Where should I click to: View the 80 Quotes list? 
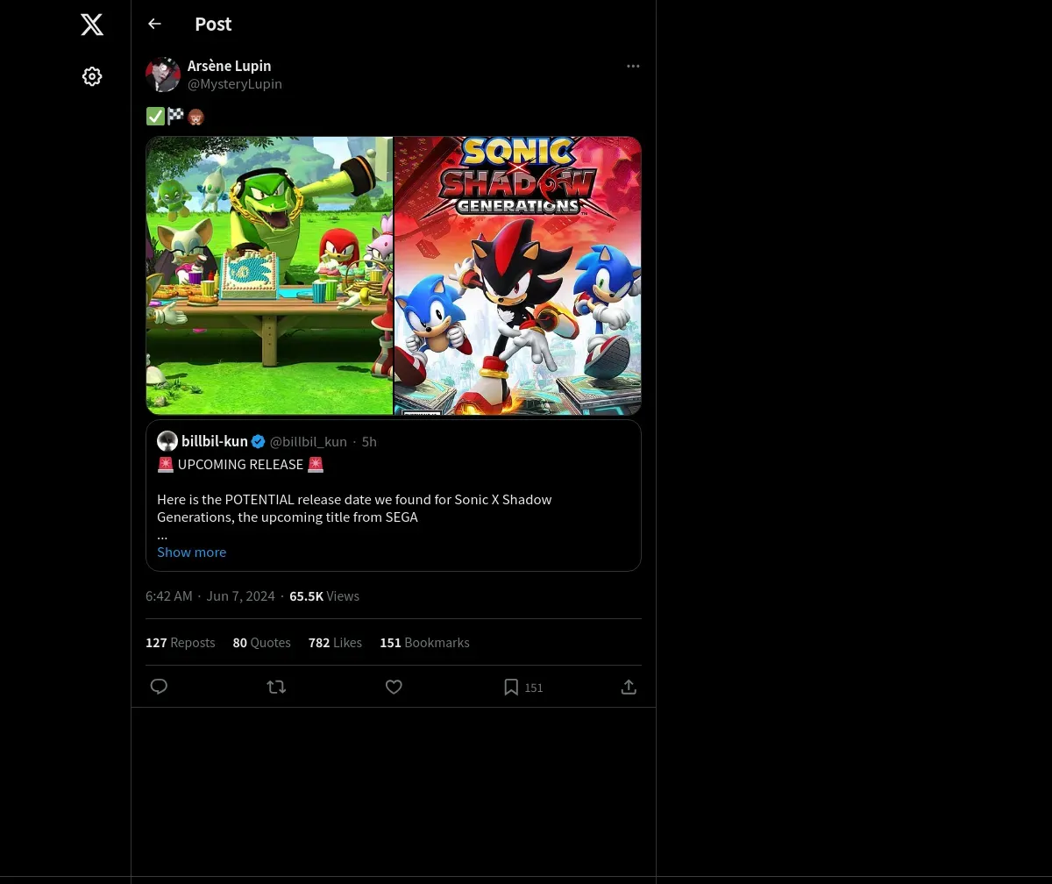(261, 642)
